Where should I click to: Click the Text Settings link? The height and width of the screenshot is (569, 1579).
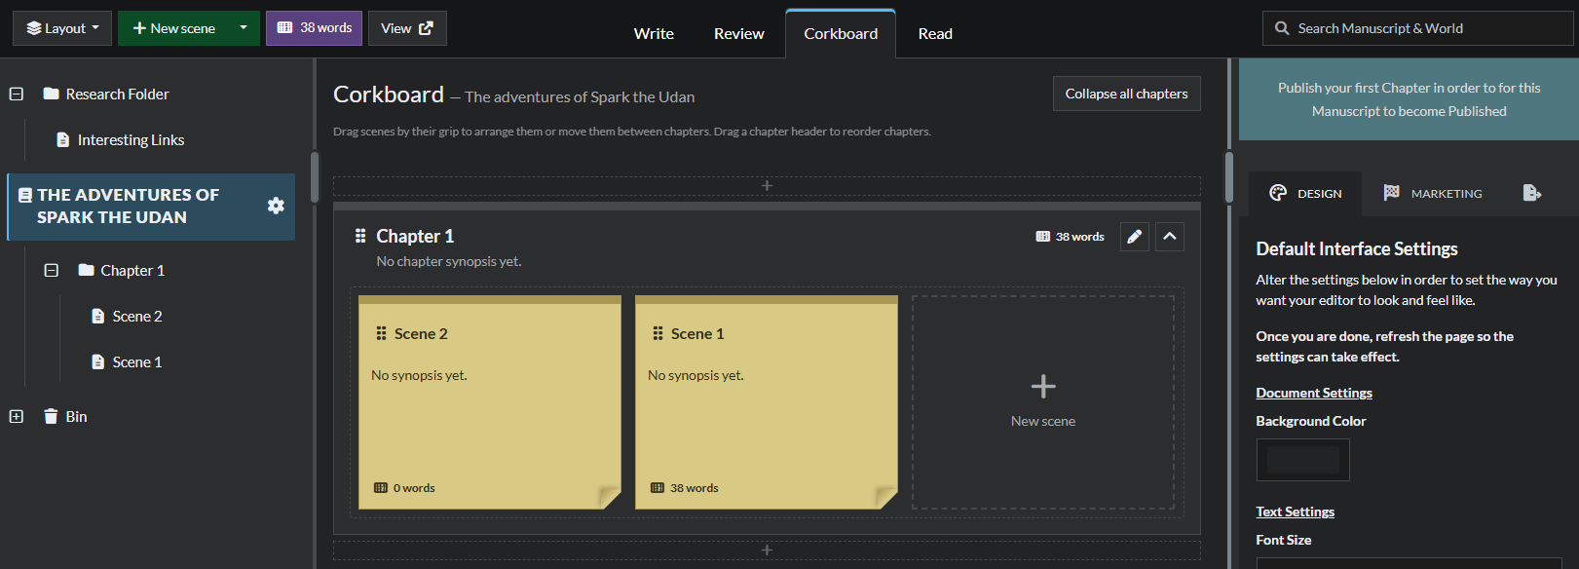click(1296, 512)
